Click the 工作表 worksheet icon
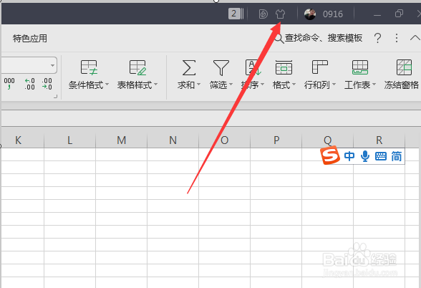 [360, 67]
